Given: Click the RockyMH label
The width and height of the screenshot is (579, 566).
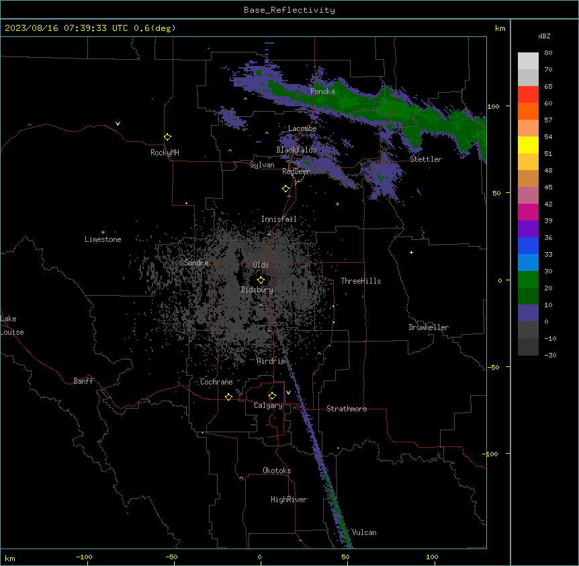Looking at the screenshot, I should coord(165,153).
